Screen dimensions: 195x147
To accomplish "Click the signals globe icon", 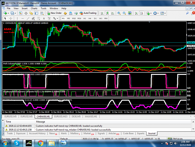I will [76, 13].
